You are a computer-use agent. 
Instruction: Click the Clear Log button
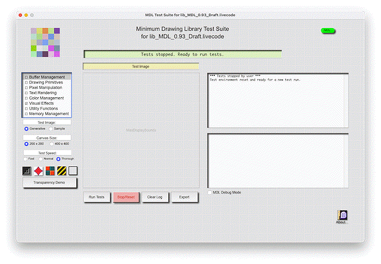(155, 197)
